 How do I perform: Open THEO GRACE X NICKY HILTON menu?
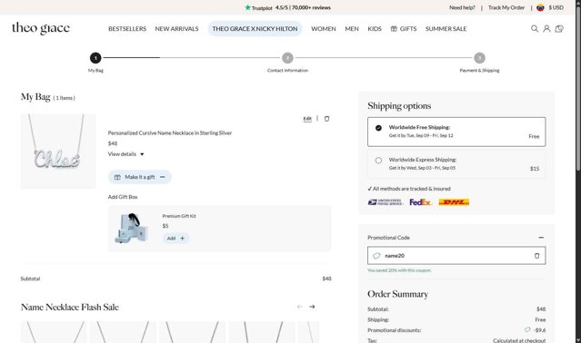click(x=255, y=28)
